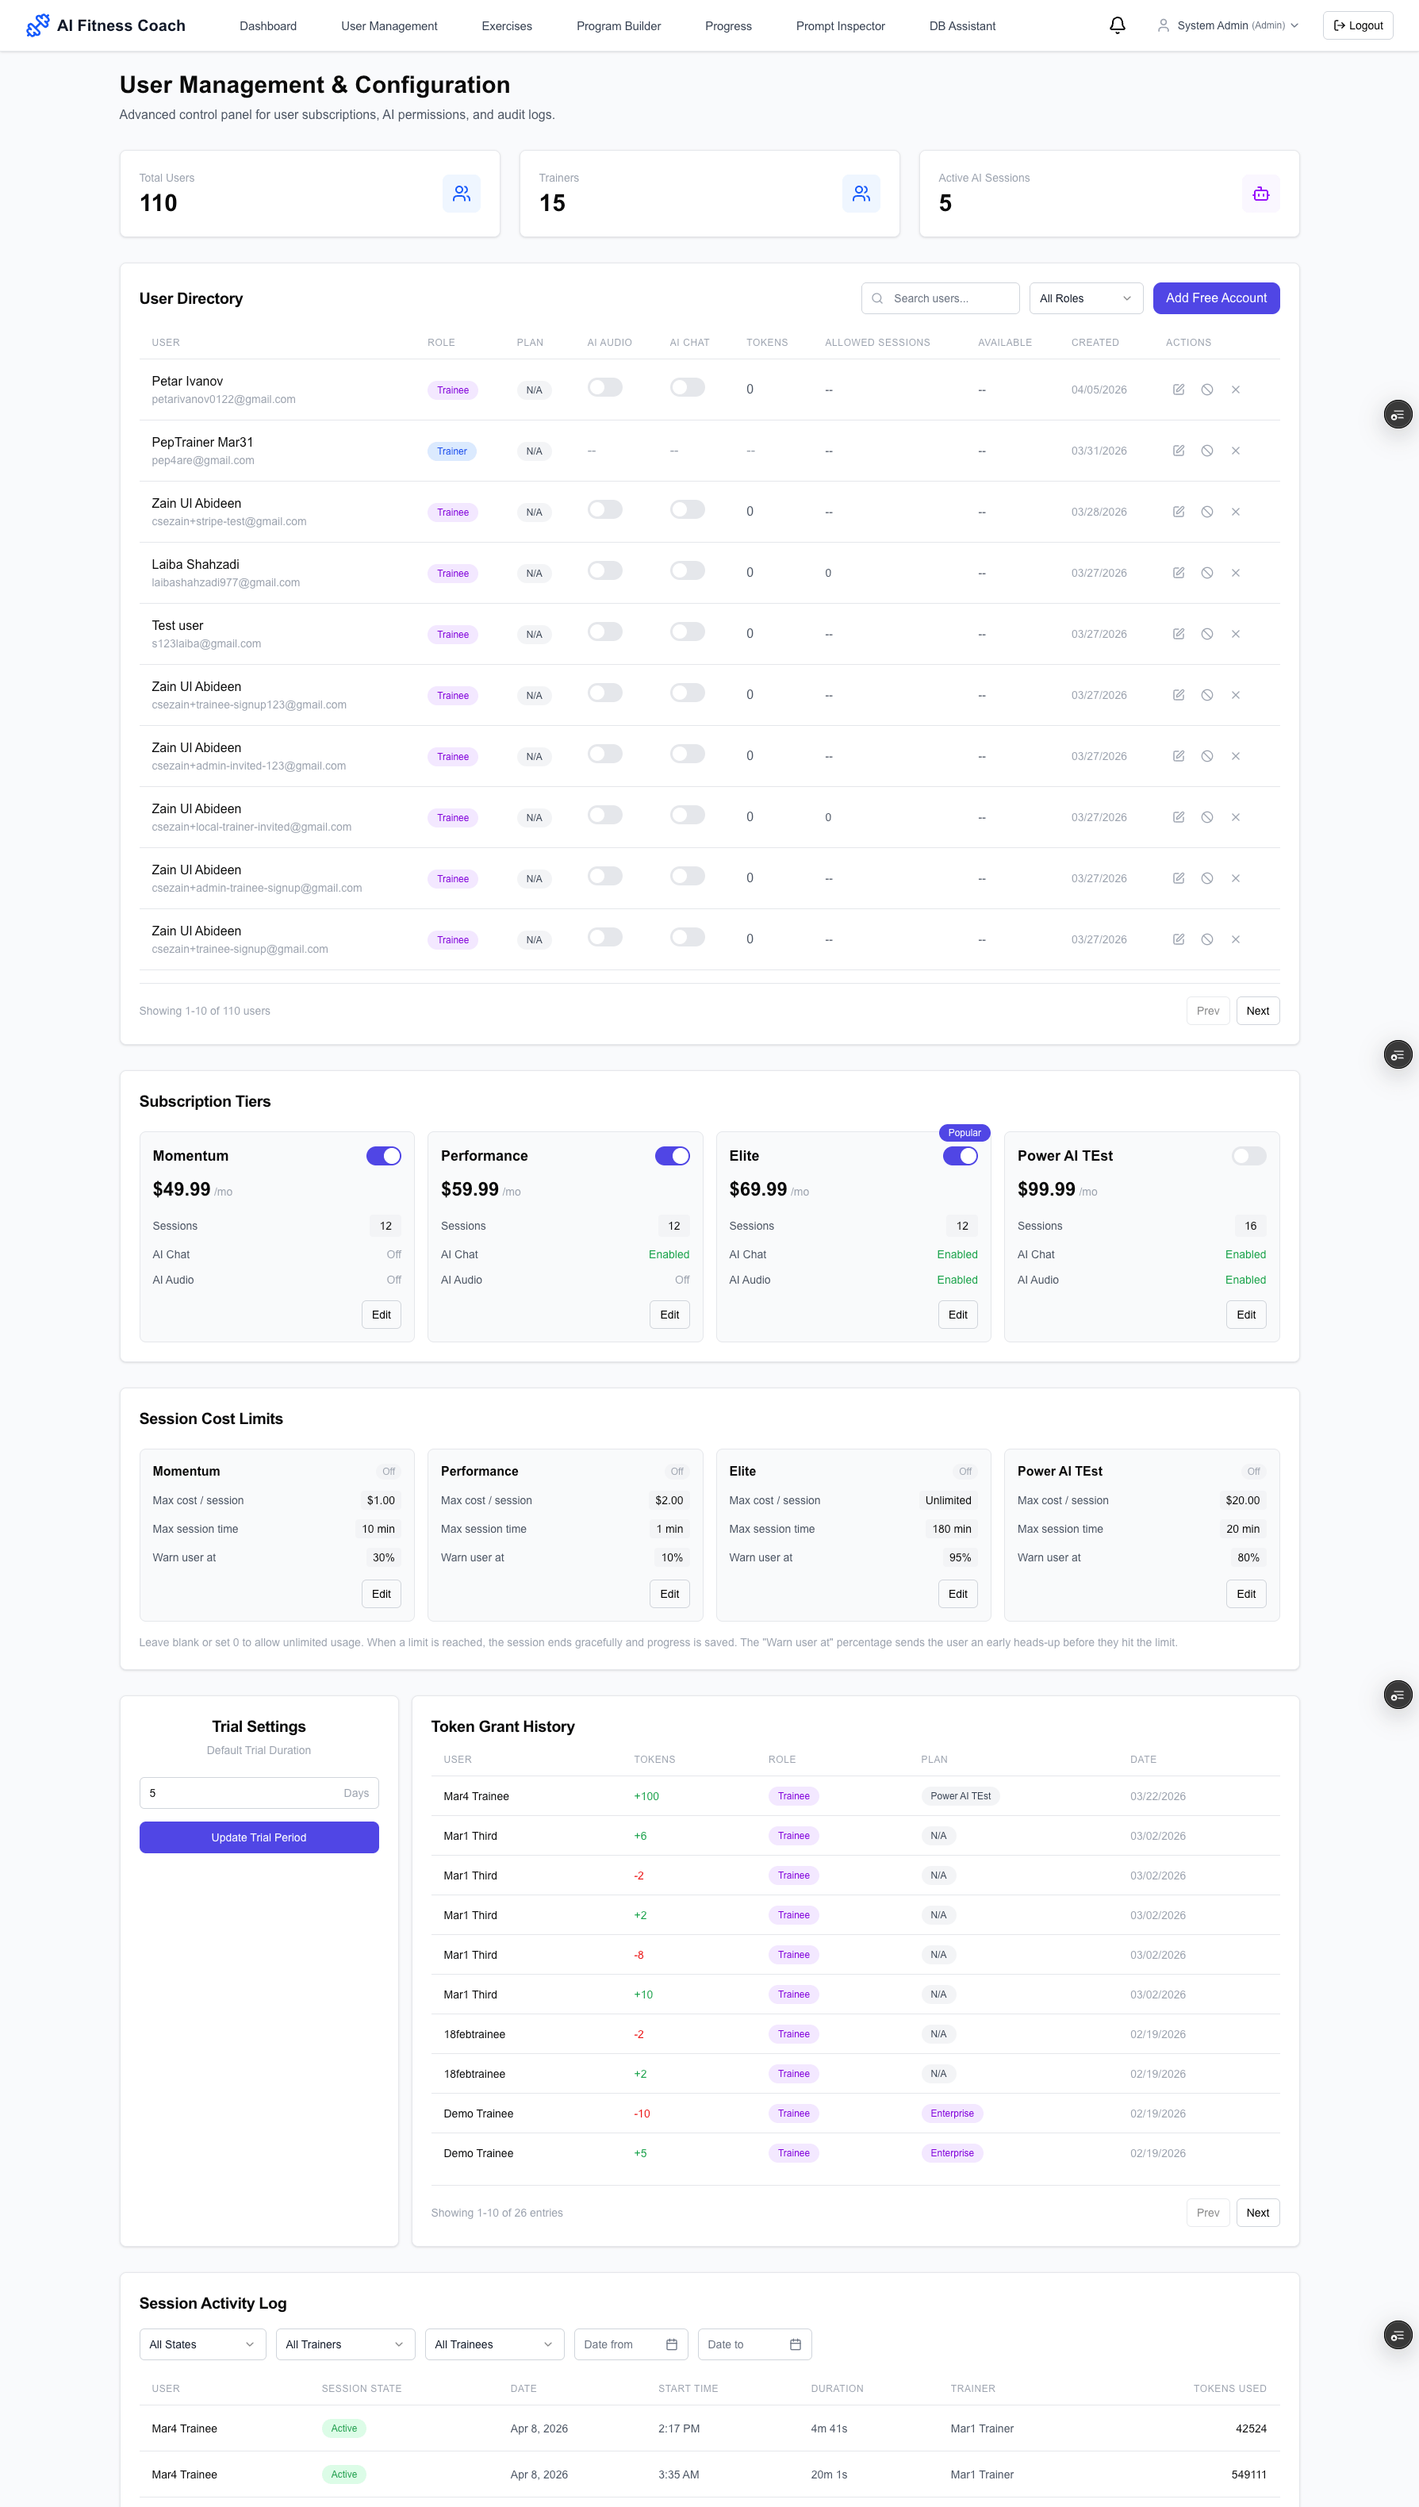Go to the Dashboard tab
Viewport: 1419px width, 2507px height.
point(268,26)
